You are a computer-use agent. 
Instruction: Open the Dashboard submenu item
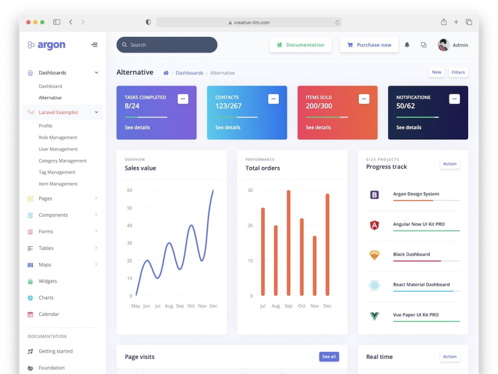(50, 86)
